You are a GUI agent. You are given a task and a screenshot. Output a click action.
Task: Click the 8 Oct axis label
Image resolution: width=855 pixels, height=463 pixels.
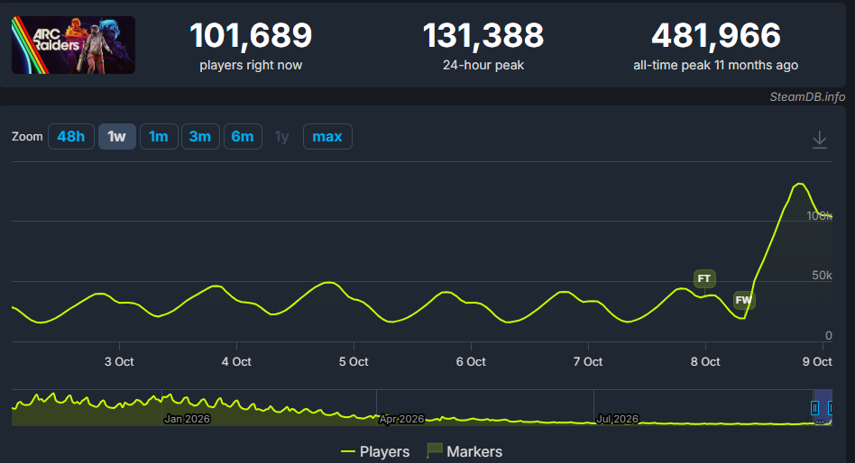pos(705,362)
